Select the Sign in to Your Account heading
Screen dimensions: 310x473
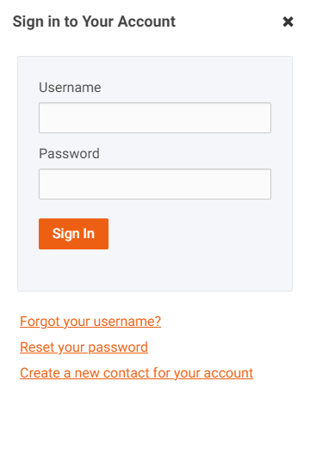point(94,21)
